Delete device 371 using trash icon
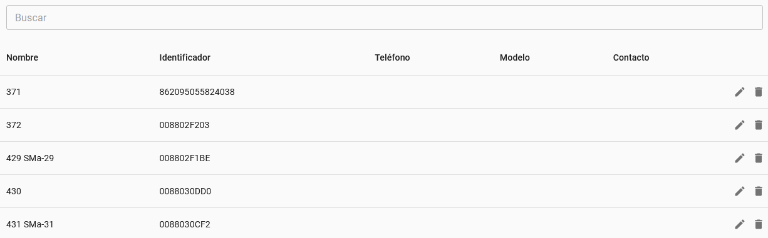The width and height of the screenshot is (768, 238). point(759,92)
